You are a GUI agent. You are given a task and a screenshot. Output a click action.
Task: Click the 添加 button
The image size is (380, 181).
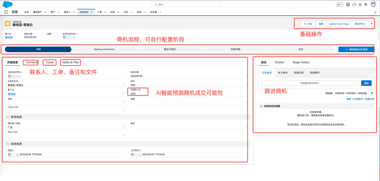[x=366, y=83]
